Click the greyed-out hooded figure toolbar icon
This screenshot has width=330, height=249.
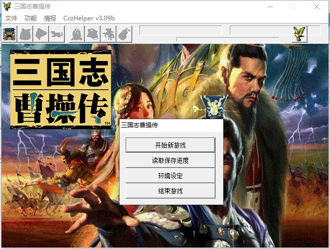[77, 34]
